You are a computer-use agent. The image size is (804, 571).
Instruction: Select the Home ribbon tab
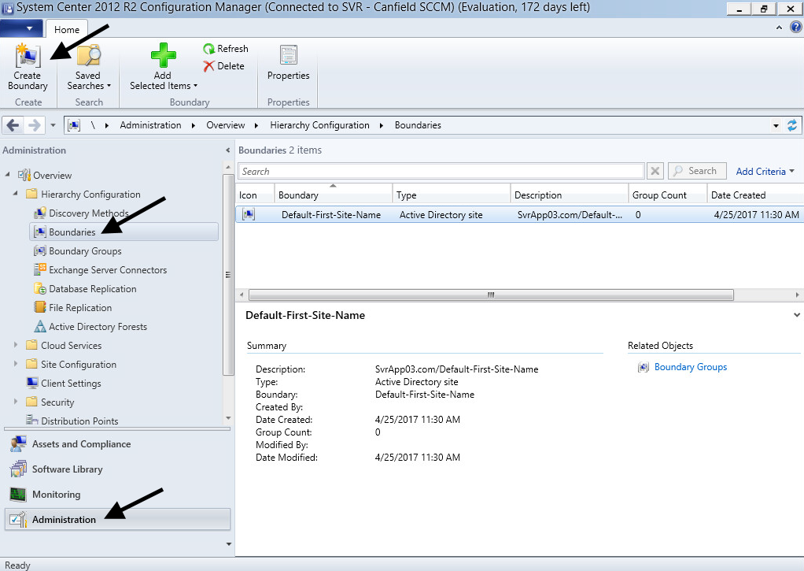click(x=67, y=30)
